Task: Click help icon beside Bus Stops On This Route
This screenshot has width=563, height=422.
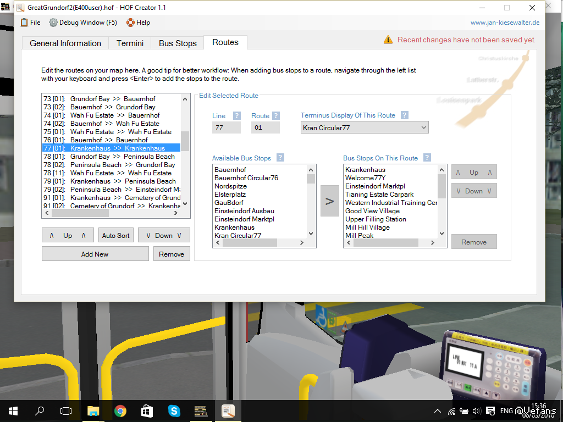Action: (427, 158)
